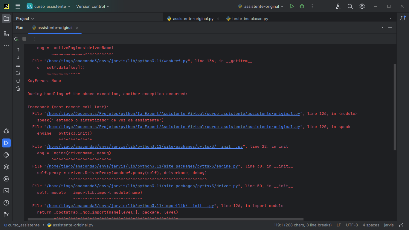409x230 pixels.
Task: Toggle soft-wrap in the console
Action: coord(18,65)
